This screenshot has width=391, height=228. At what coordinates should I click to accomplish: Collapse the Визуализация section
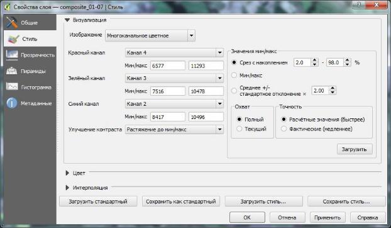(x=67, y=20)
